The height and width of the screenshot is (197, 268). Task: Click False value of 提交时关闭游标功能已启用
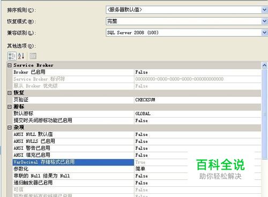(142, 120)
